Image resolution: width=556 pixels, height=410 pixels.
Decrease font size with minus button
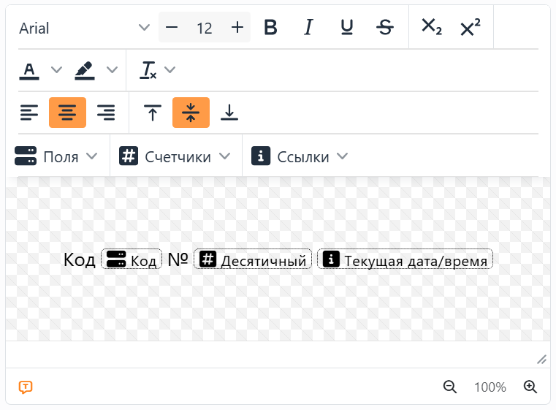pos(172,27)
